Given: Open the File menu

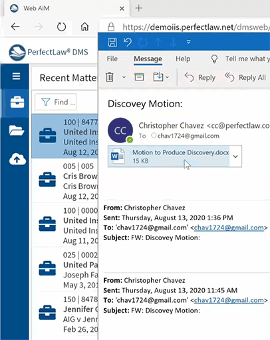Looking at the screenshot, I should pyautogui.click(x=112, y=59).
